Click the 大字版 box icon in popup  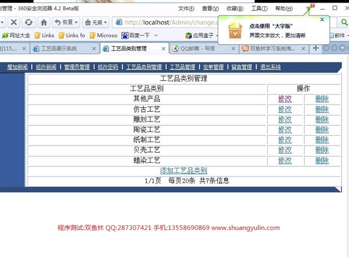click(x=235, y=31)
